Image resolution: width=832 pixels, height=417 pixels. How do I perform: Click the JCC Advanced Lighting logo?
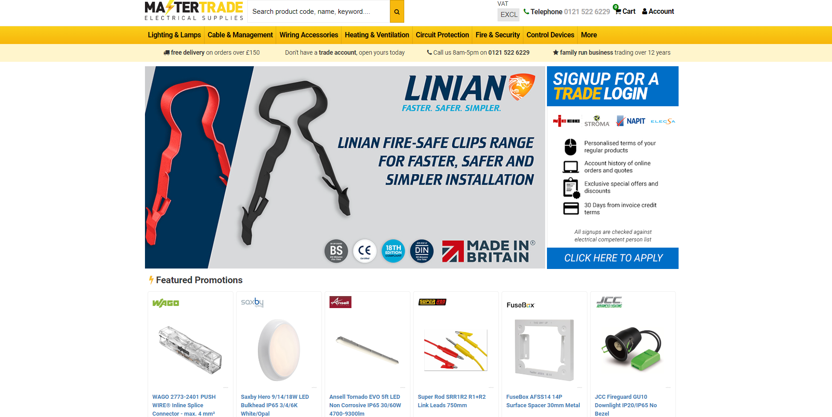(x=609, y=302)
